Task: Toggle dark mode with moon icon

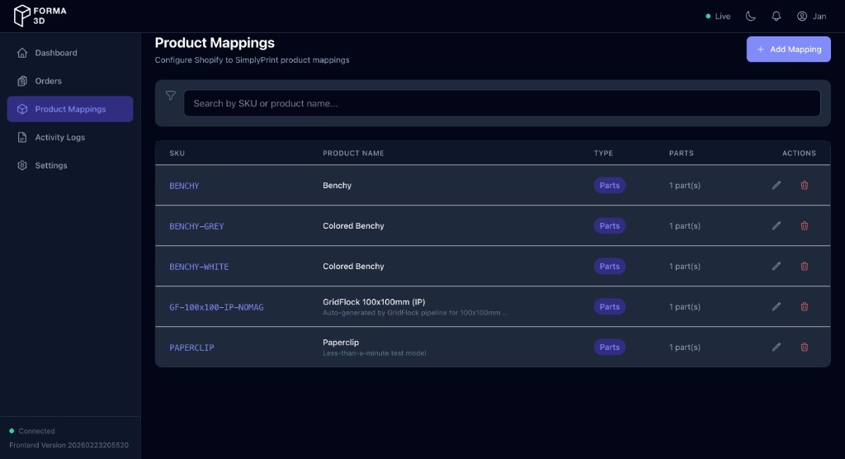Action: [x=750, y=17]
